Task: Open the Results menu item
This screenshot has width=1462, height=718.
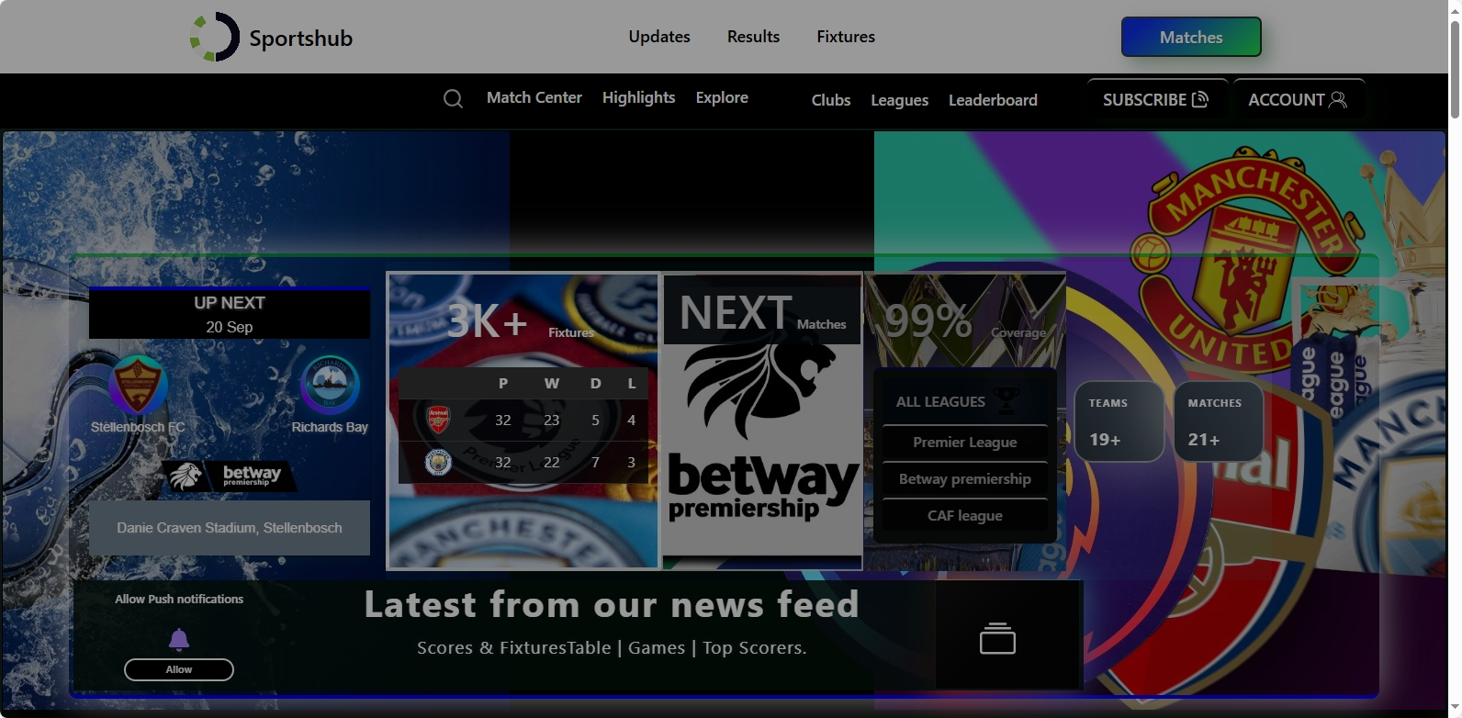Action: [x=753, y=37]
